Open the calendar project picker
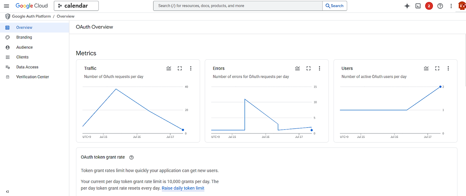The image size is (466, 196). click(76, 6)
